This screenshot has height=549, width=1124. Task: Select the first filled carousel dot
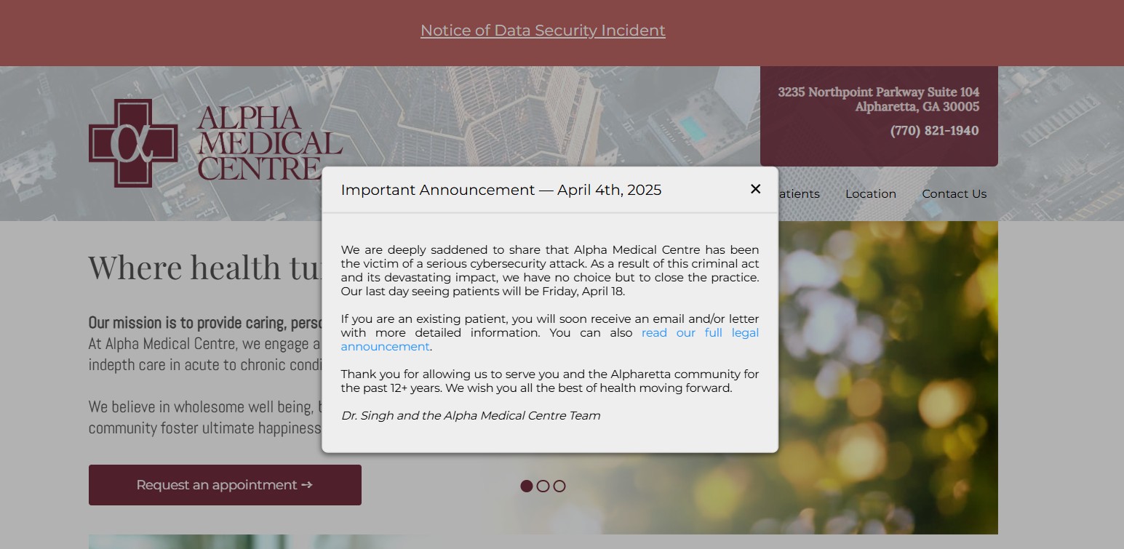pyautogui.click(x=527, y=486)
